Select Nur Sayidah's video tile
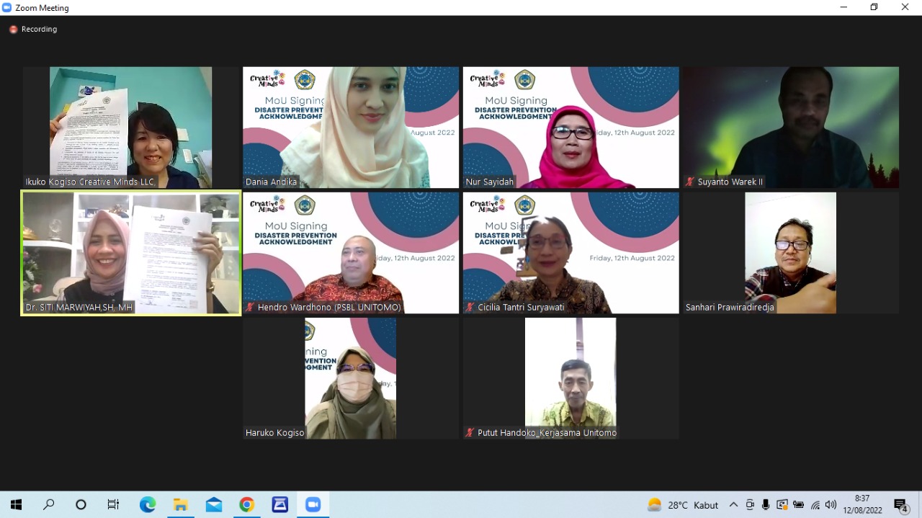This screenshot has height=518, width=922. tap(571, 128)
